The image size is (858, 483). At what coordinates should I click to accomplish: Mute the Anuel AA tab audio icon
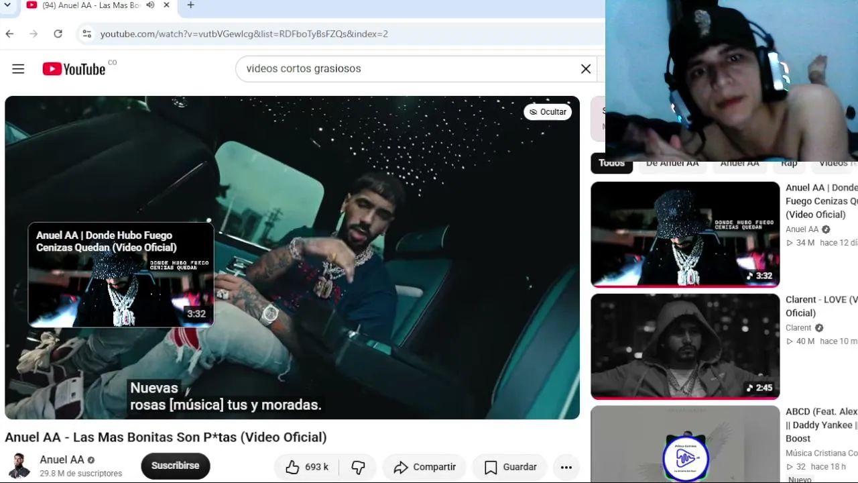[x=151, y=5]
